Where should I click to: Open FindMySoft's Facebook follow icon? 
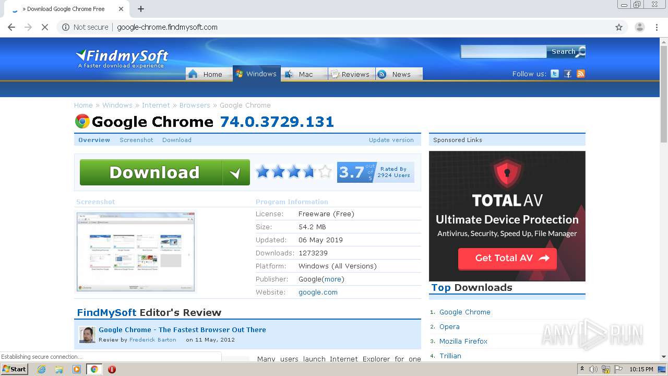coord(568,74)
